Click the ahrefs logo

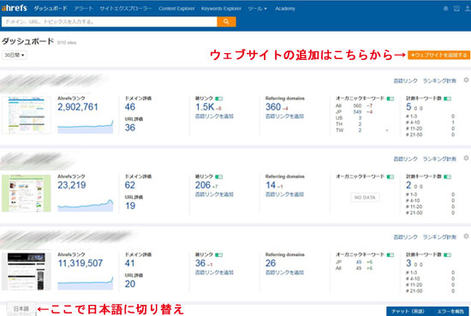[14, 8]
